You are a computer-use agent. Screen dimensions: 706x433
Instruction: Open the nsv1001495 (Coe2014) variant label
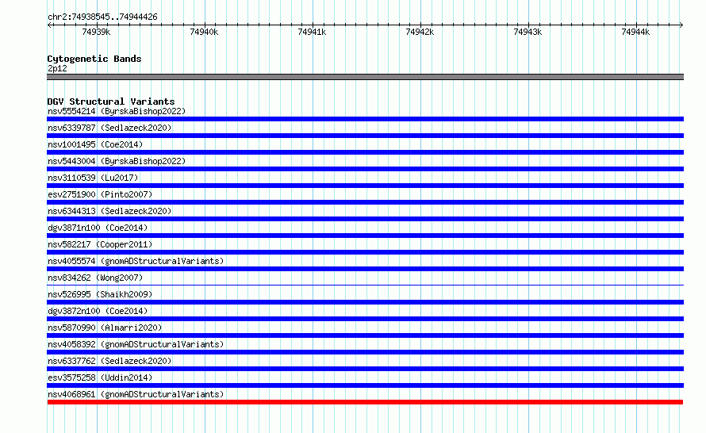coord(95,144)
